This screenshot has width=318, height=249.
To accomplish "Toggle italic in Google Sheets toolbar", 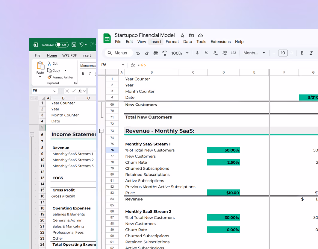I will [311, 53].
